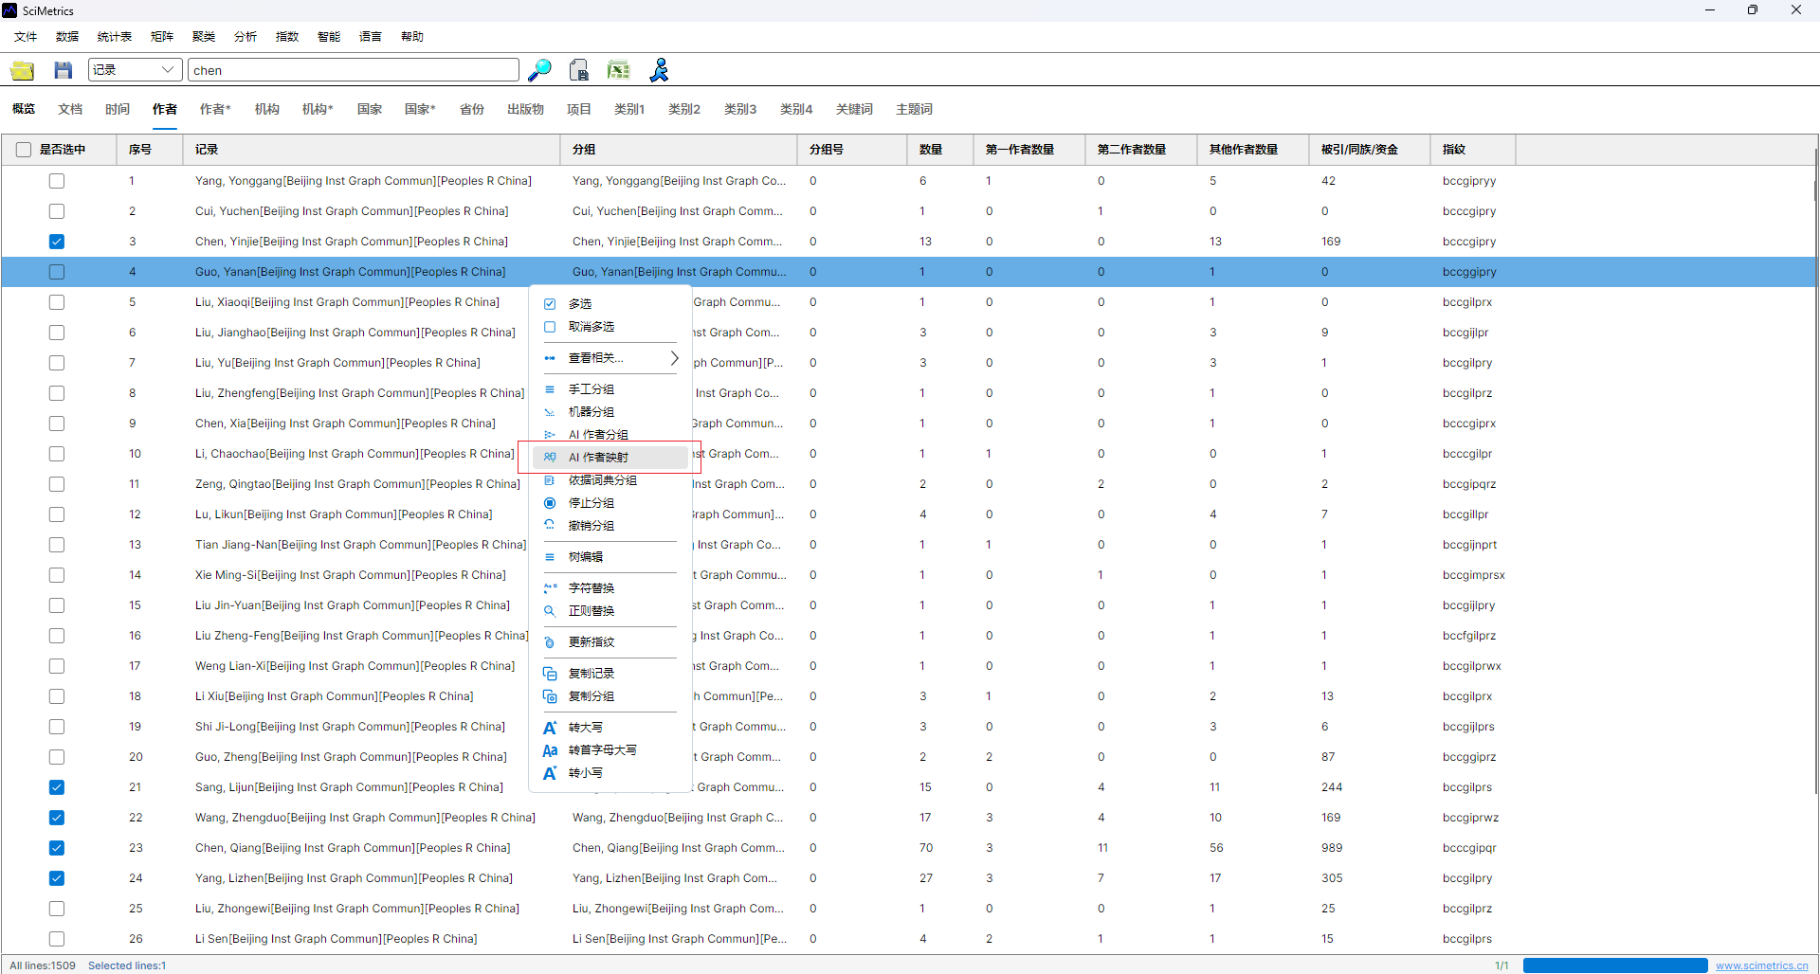Select the Li Sen record row
The image size is (1820, 974).
tap(908, 939)
